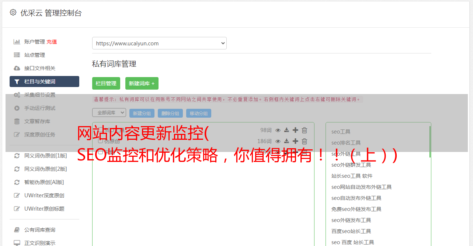Select keyword seo外链发布工具

point(351,220)
